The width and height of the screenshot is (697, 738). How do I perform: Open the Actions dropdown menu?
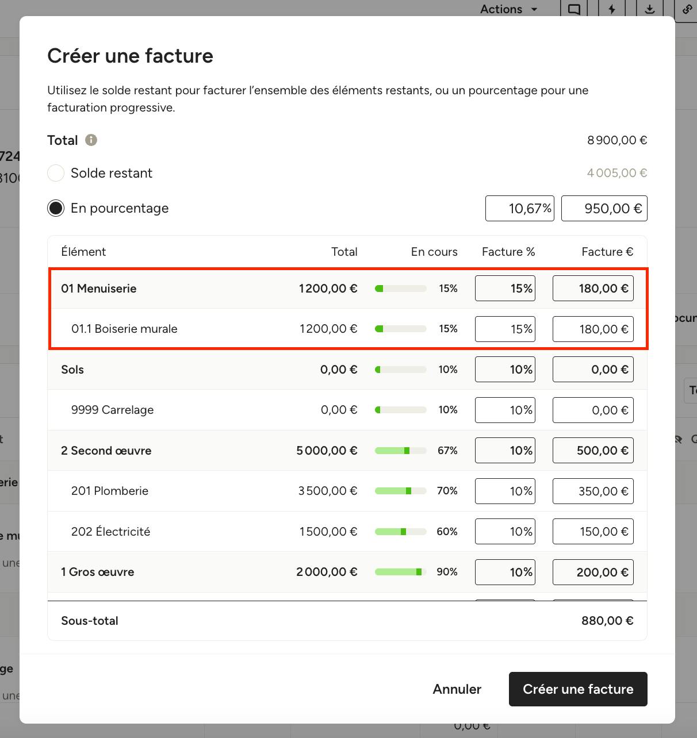(509, 9)
